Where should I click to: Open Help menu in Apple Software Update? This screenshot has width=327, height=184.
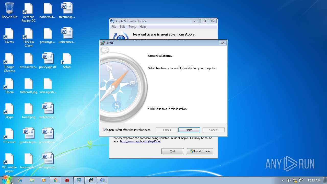(143, 27)
